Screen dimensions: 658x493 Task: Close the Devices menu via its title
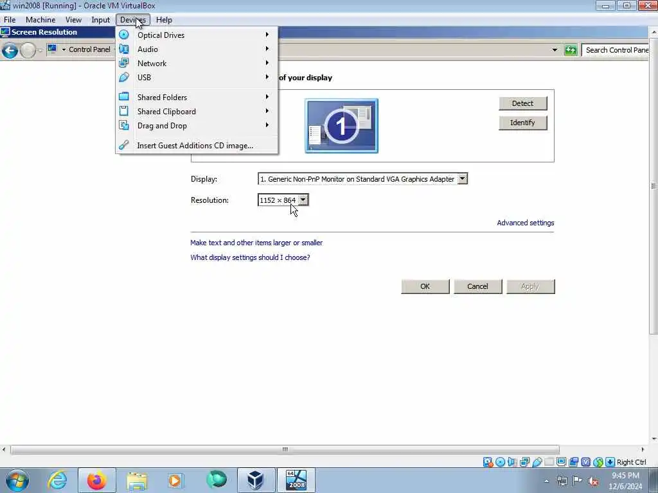coord(133,20)
